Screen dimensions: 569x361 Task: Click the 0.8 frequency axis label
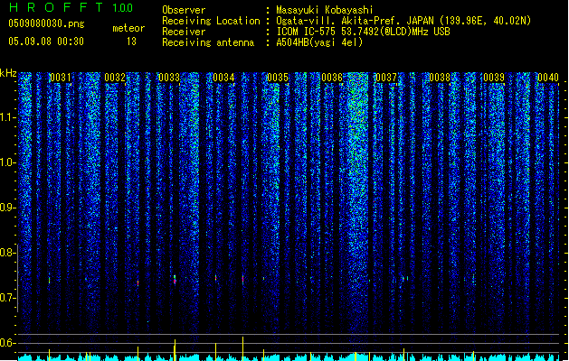[7, 253]
